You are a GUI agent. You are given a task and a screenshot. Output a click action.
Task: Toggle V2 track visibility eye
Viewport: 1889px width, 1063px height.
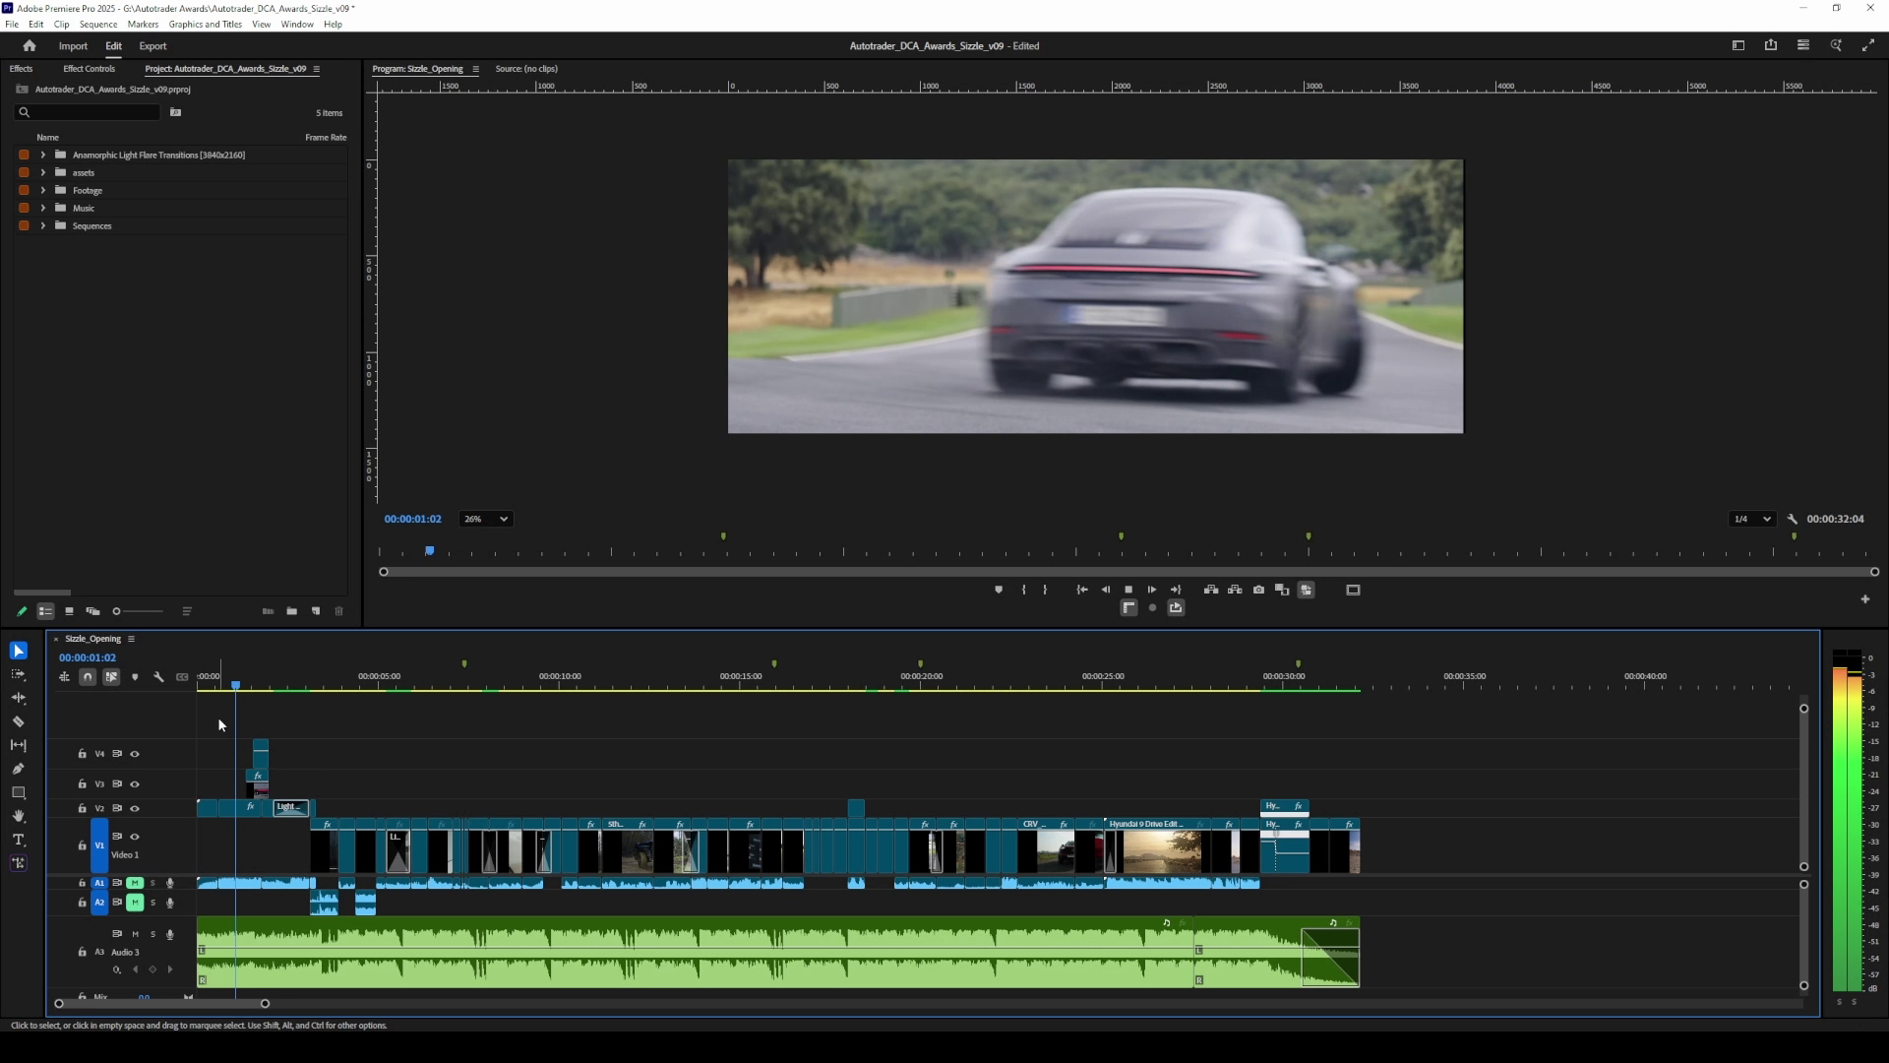pyautogui.click(x=135, y=809)
